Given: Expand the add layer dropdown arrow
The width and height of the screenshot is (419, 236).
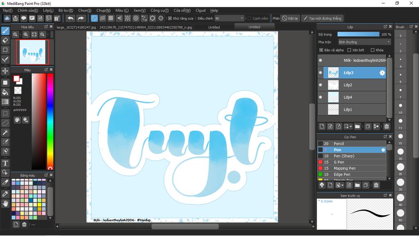Looking at the screenshot, I should pyautogui.click(x=351, y=127).
